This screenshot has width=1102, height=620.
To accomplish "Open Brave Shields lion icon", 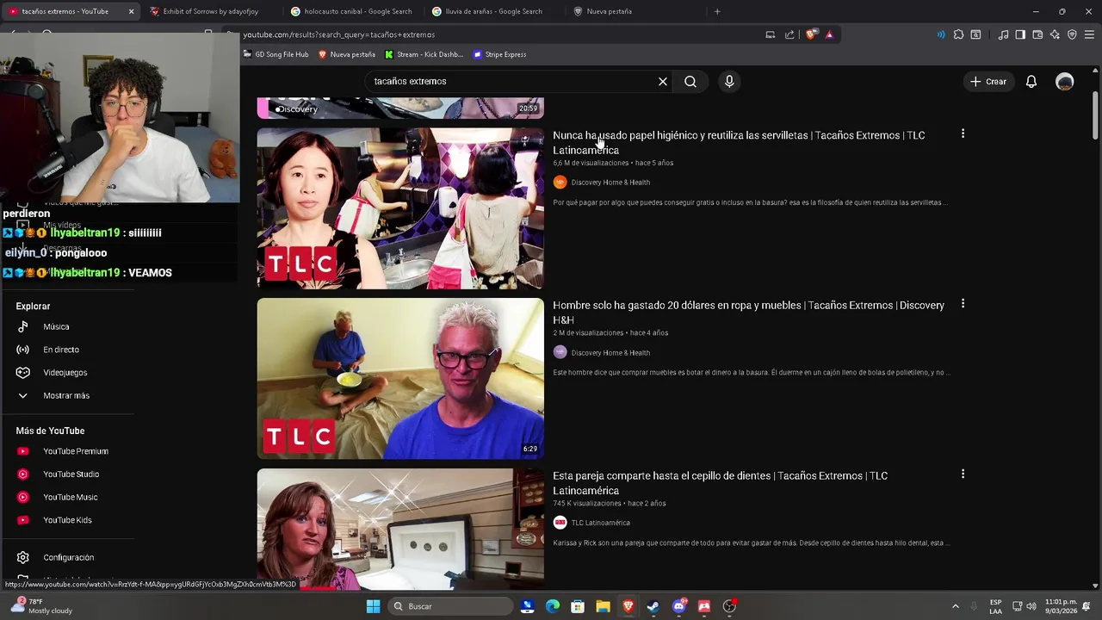I will (x=811, y=34).
